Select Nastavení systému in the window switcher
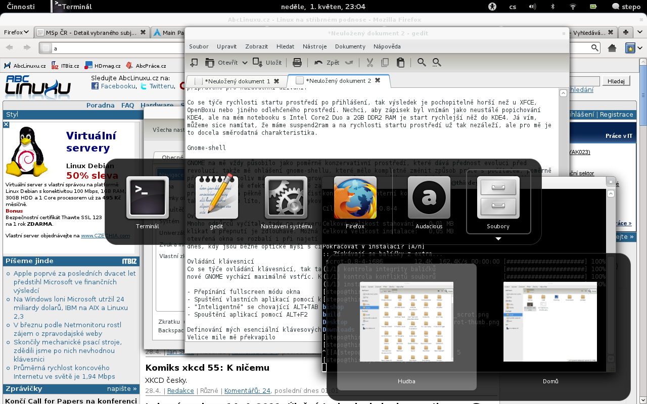 tap(286, 203)
